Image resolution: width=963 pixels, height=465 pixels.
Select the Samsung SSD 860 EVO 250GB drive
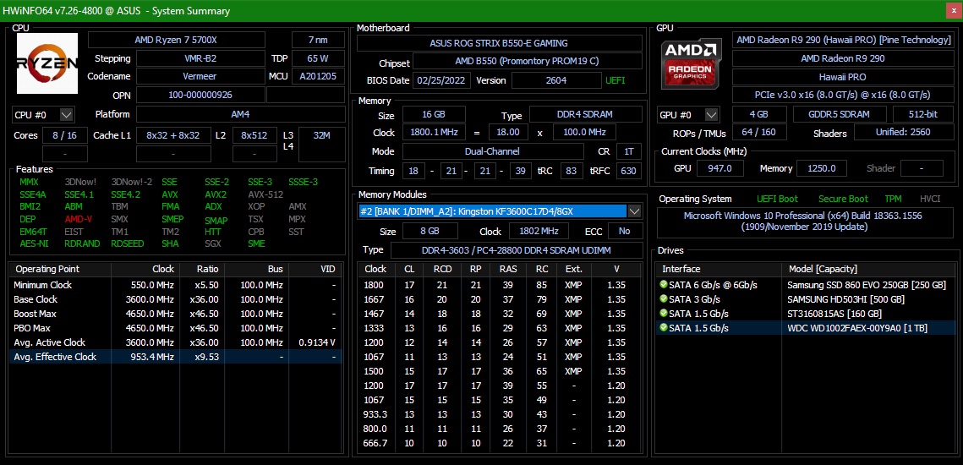(x=806, y=285)
